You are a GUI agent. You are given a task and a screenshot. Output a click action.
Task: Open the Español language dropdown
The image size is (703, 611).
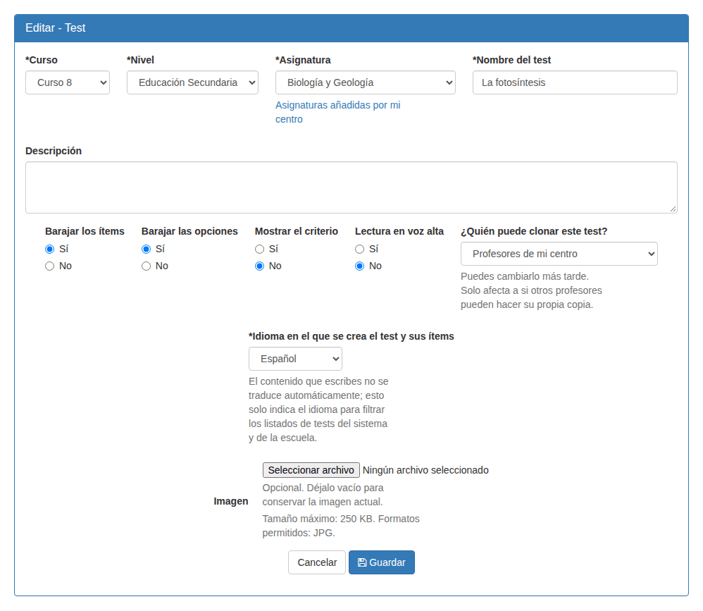click(x=295, y=359)
